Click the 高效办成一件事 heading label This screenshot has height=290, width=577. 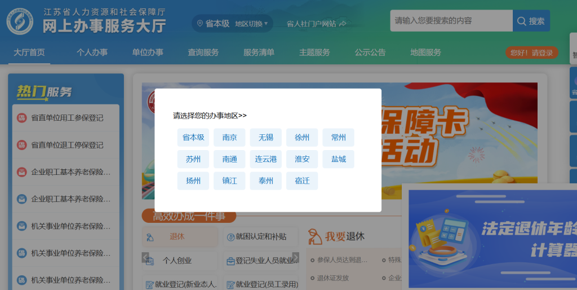[x=189, y=216]
